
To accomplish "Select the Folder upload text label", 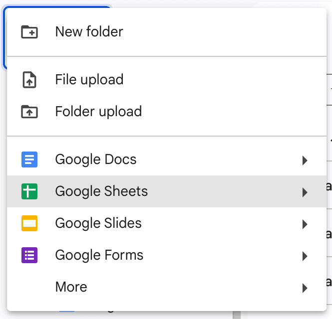I will coord(98,112).
